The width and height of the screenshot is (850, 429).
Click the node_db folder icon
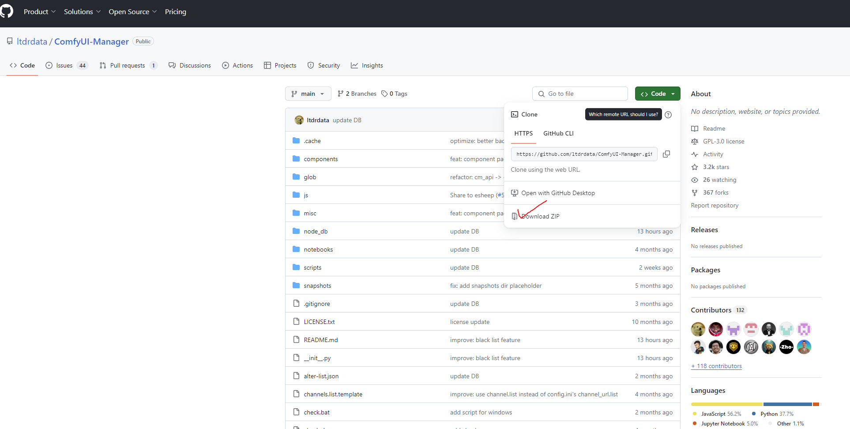click(x=296, y=231)
